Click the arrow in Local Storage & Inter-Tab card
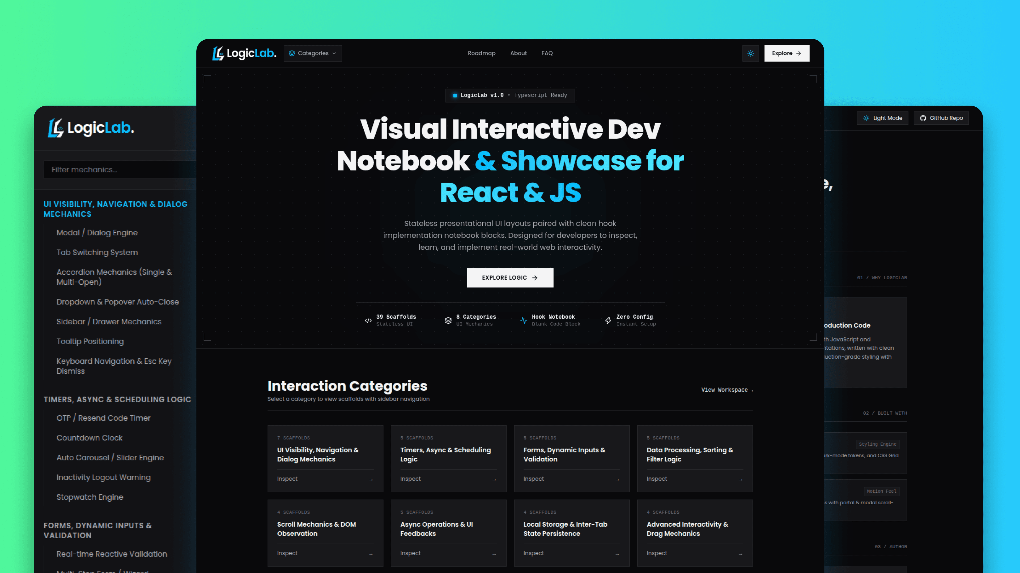Viewport: 1020px width, 573px height. [617, 554]
